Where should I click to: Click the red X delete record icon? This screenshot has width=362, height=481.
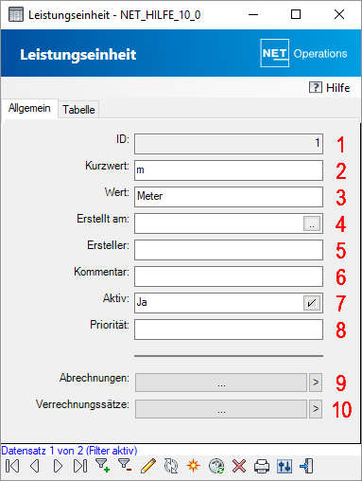(239, 466)
